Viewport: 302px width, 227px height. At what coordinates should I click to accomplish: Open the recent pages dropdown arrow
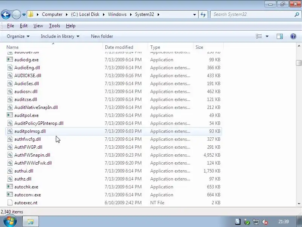(x=24, y=15)
